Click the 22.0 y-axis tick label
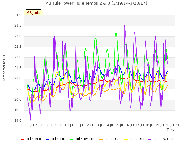Image resolution: width=193 pixels, height=145 pixels. coord(18,57)
